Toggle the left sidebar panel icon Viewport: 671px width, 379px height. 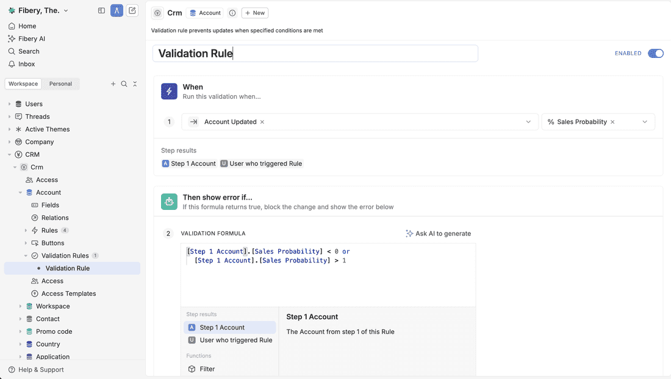(101, 10)
